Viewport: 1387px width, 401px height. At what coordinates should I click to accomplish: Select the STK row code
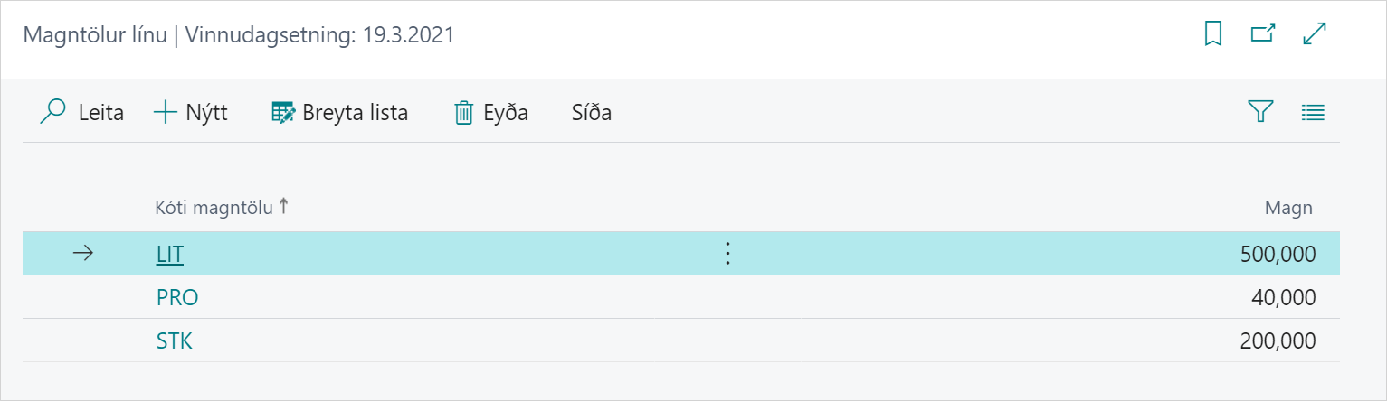(x=175, y=341)
